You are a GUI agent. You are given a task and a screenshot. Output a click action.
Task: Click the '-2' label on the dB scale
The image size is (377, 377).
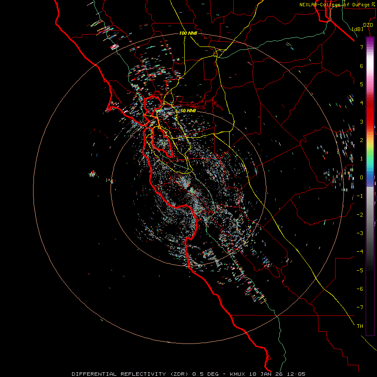[x=360, y=215]
